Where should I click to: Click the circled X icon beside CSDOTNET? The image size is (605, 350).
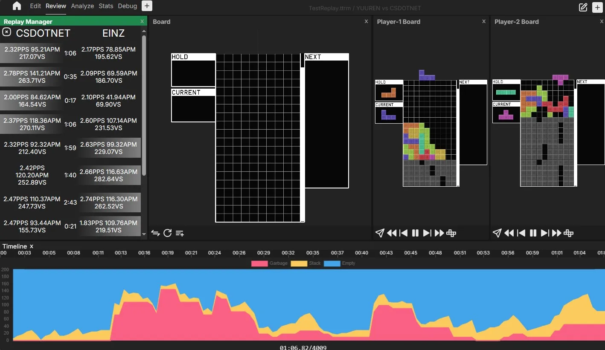click(x=7, y=32)
